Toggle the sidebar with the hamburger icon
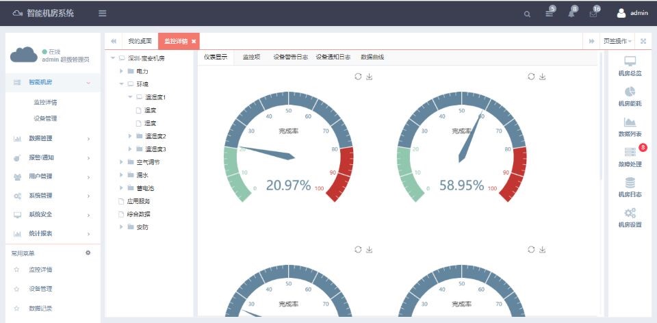 click(102, 14)
